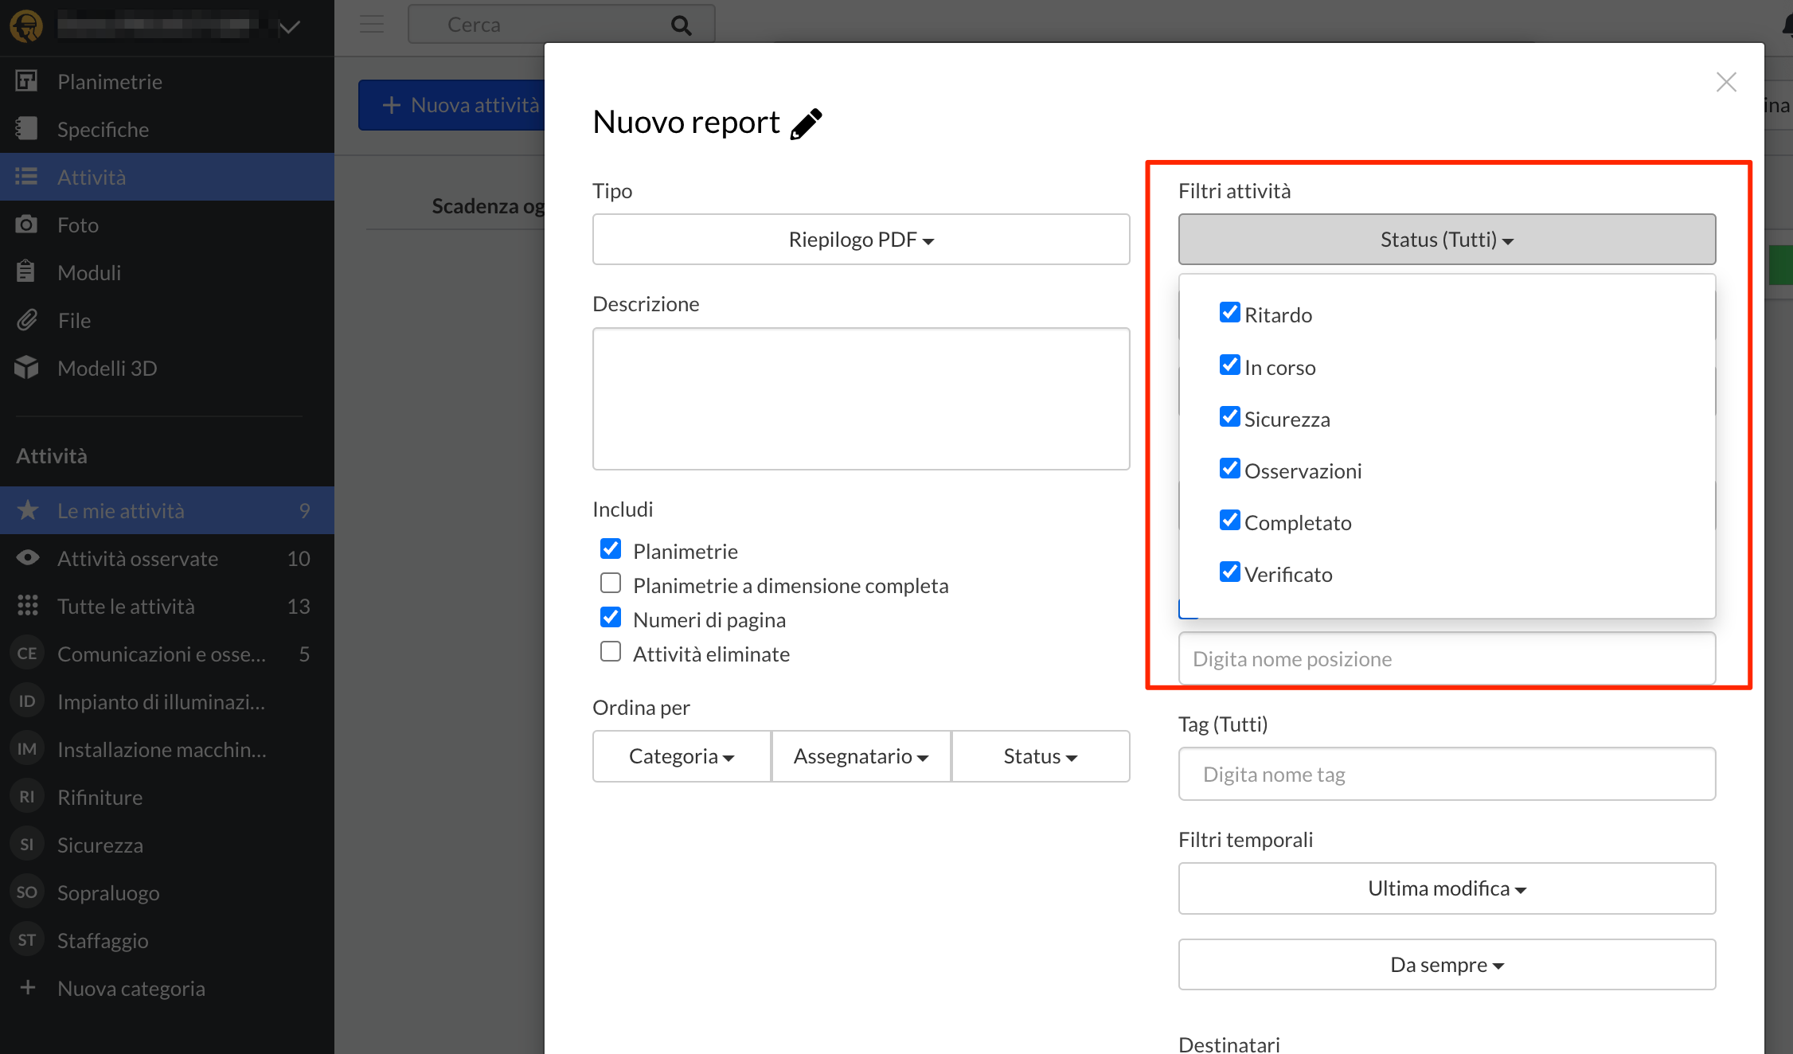
Task: Select Le mie attività list
Action: click(x=167, y=510)
